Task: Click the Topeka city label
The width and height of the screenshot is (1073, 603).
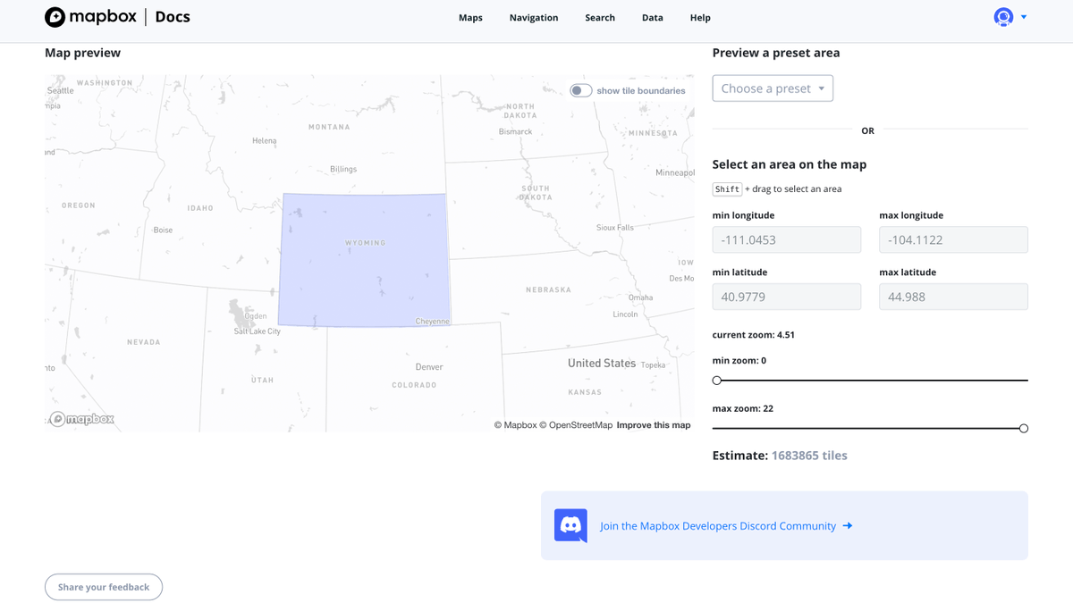Action: (x=653, y=365)
